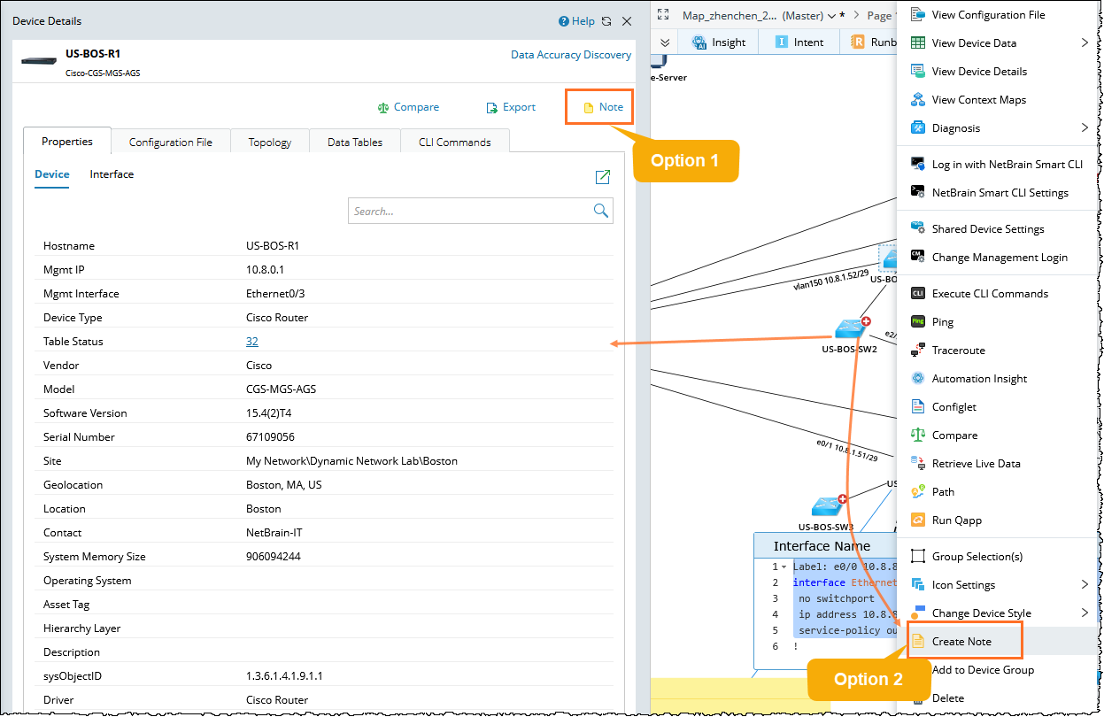Click the Table Status value 32 link
1104x717 pixels.
(x=252, y=342)
